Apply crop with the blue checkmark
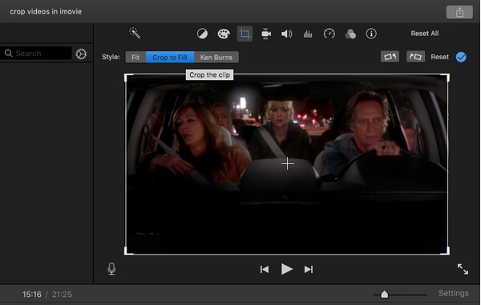The image size is (481, 305). coord(461,57)
